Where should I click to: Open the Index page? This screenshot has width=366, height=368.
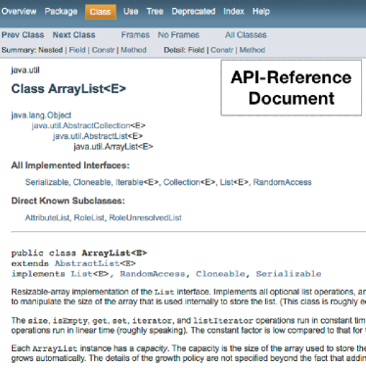coord(234,12)
